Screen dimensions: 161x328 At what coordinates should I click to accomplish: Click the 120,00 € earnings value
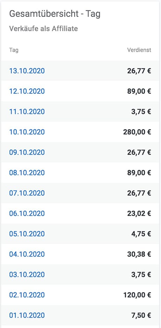coord(137,295)
